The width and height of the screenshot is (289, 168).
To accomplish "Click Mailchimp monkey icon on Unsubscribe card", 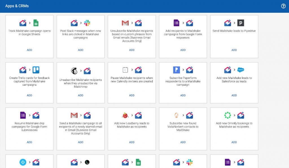I will (x=74, y=71).
